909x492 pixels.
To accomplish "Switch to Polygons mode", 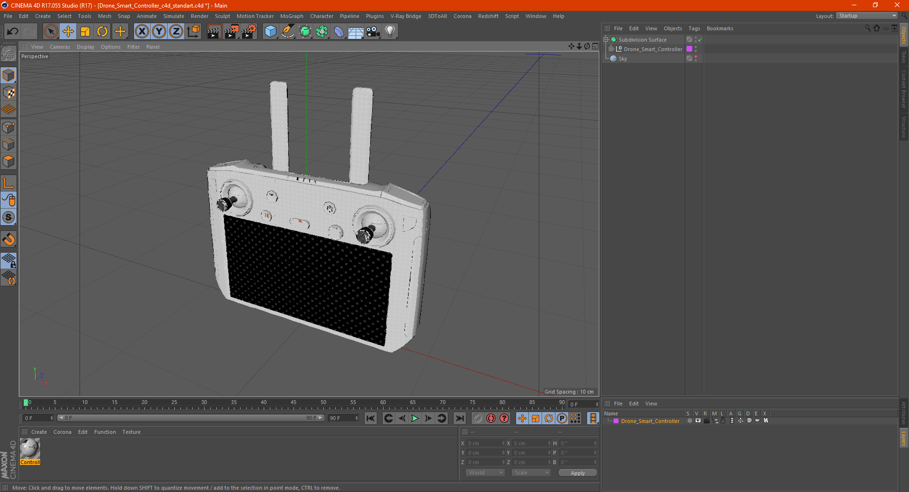I will (x=9, y=161).
